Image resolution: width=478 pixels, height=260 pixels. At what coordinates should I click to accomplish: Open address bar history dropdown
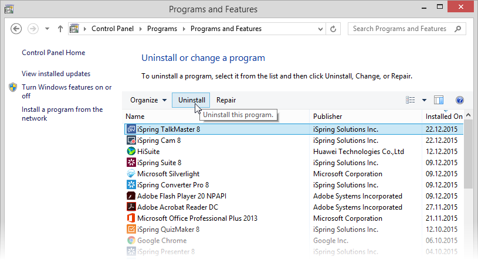320,29
